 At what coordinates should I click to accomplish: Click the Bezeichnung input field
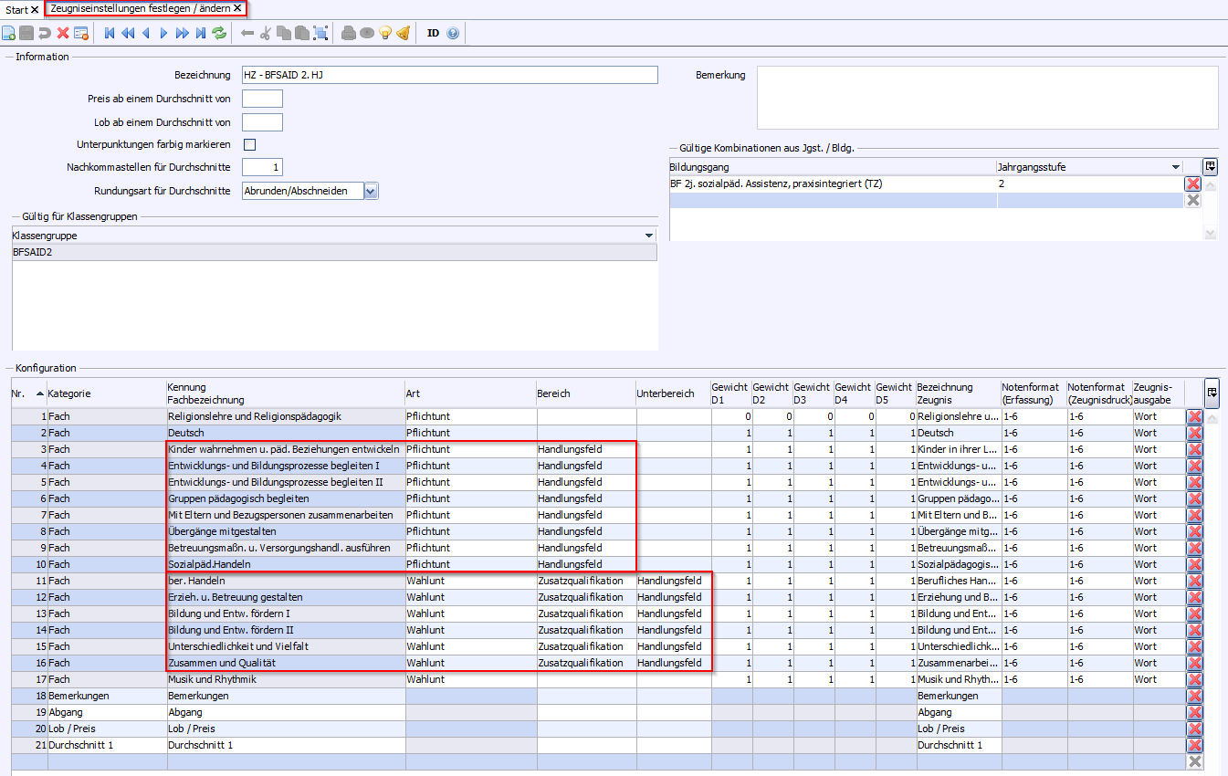click(449, 75)
